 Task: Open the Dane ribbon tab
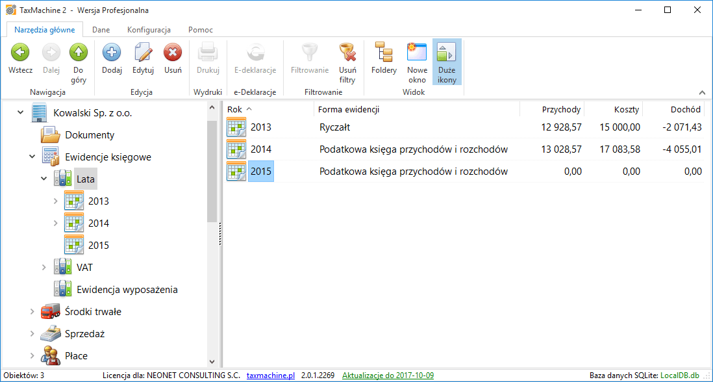(x=101, y=29)
